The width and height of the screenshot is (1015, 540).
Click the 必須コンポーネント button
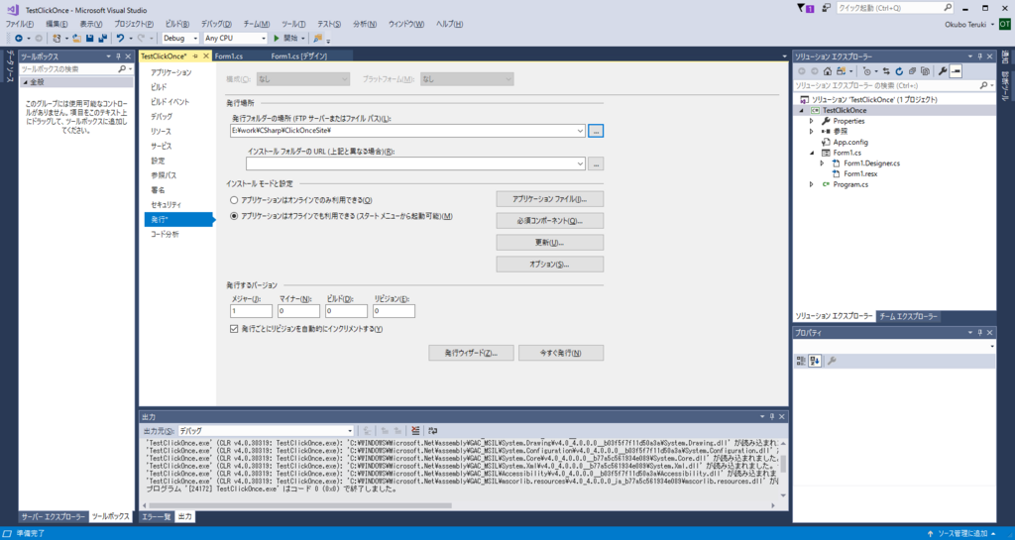point(549,221)
